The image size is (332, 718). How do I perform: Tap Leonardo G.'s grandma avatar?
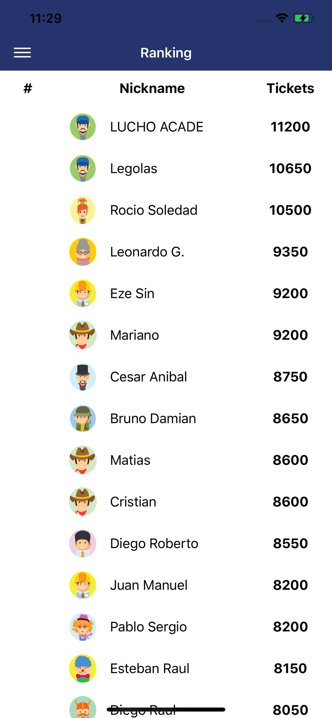click(83, 252)
